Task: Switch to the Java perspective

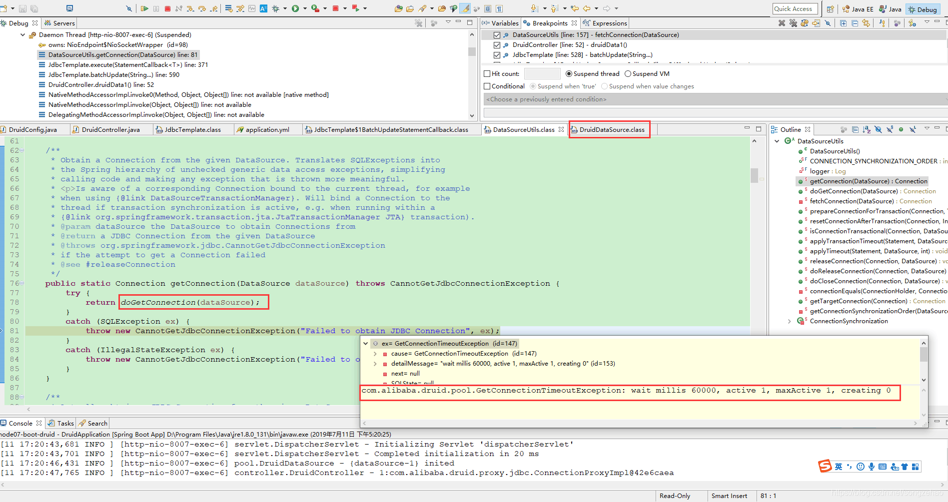Action: pyautogui.click(x=890, y=9)
